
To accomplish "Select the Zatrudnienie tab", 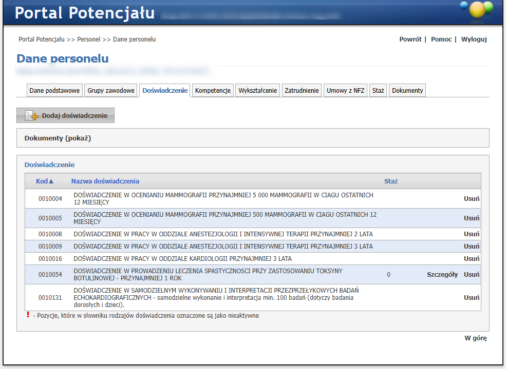I will (302, 91).
